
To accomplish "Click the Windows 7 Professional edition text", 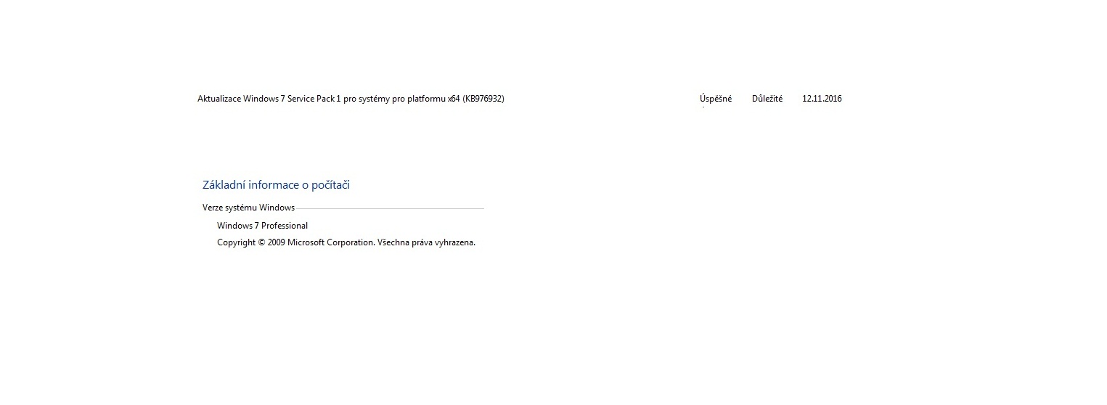I will pos(262,226).
